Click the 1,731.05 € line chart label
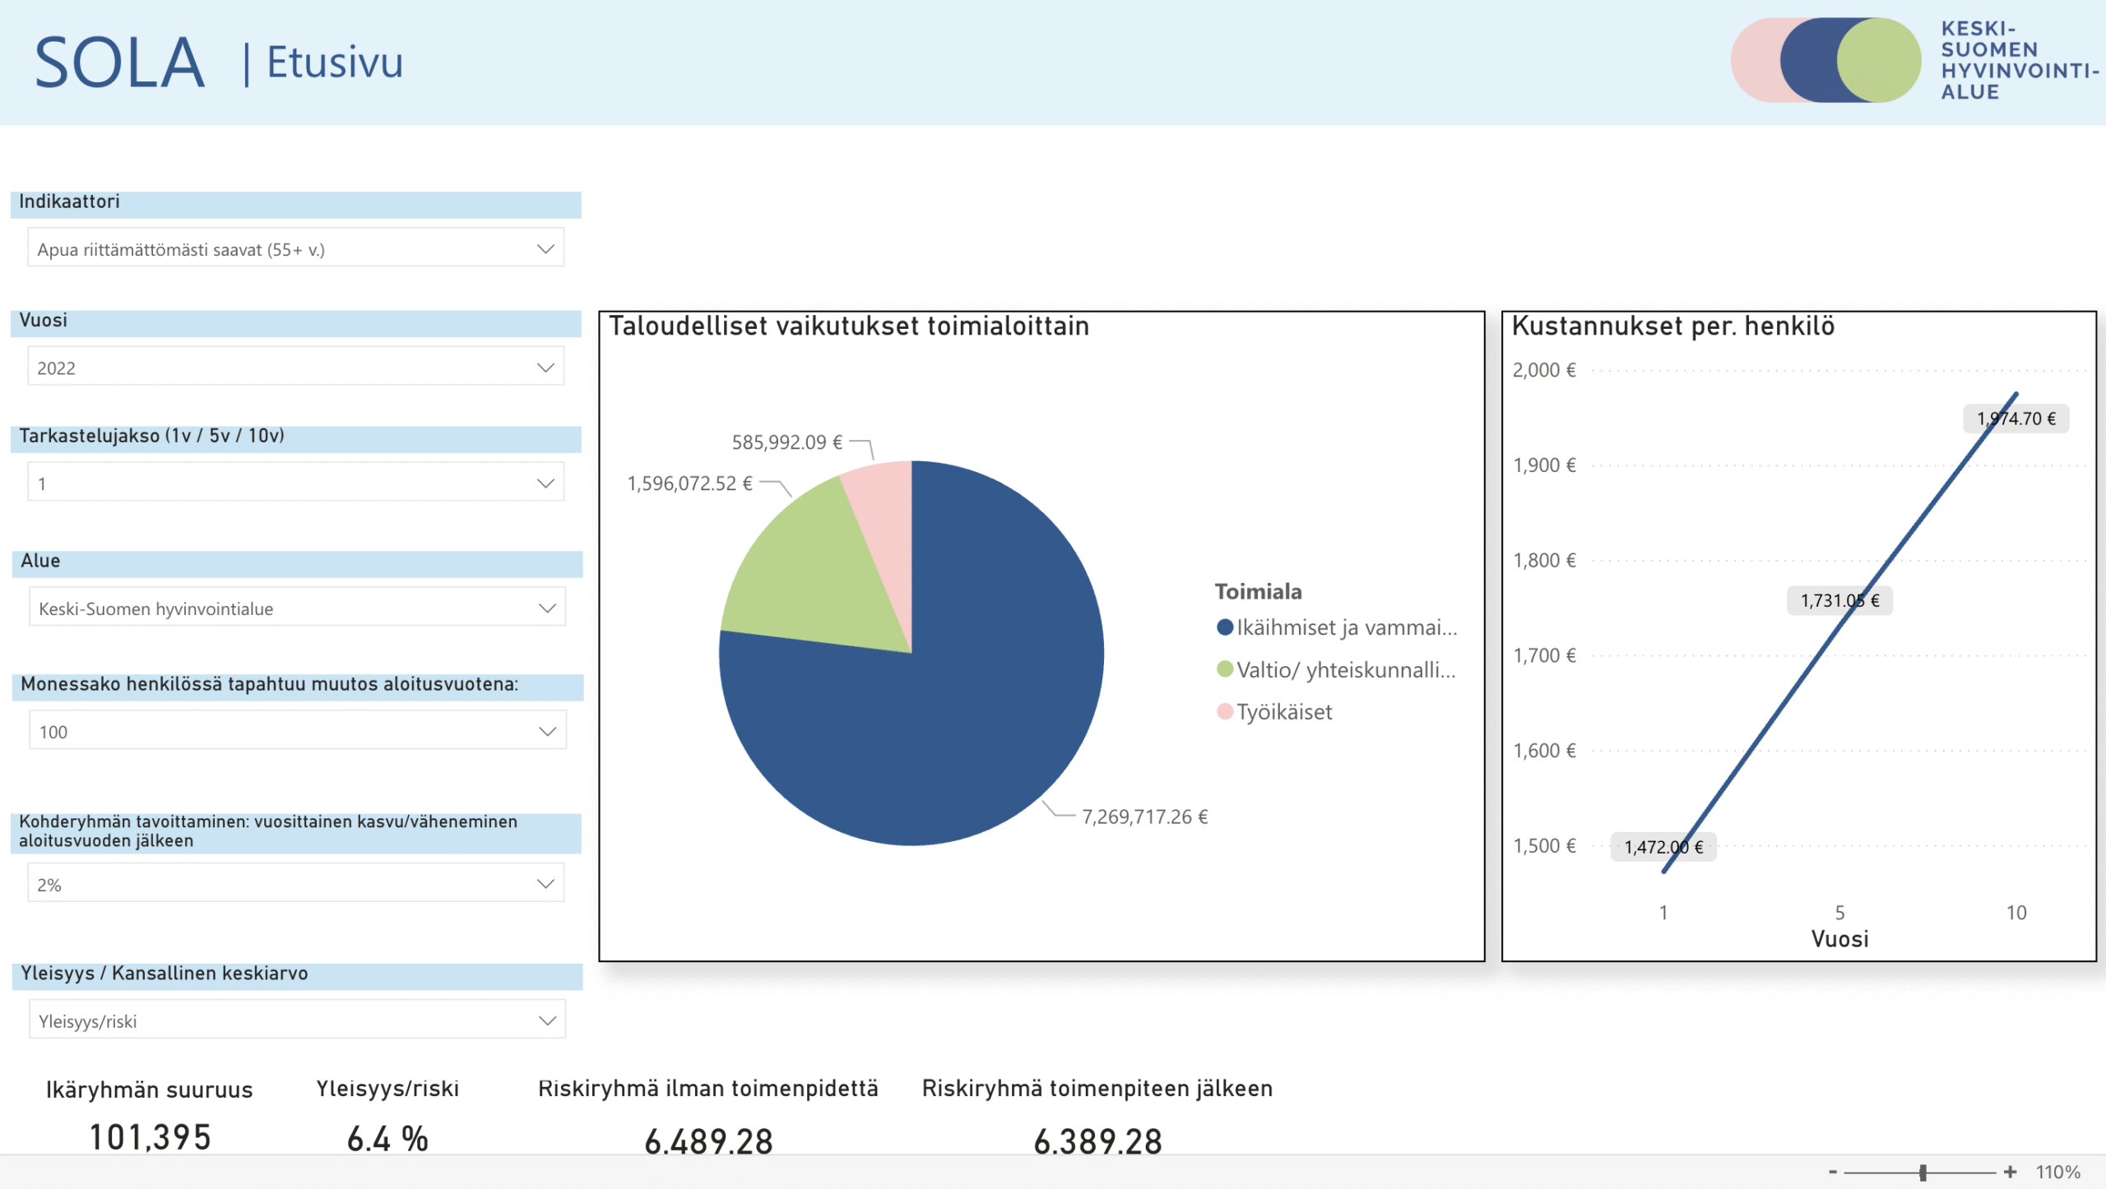 1839,600
